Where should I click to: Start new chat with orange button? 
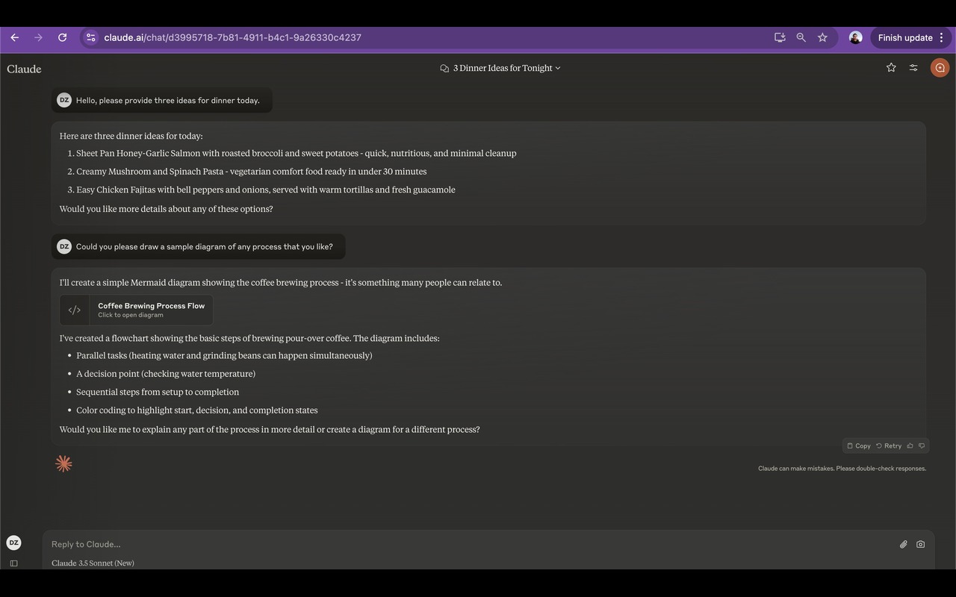940,68
